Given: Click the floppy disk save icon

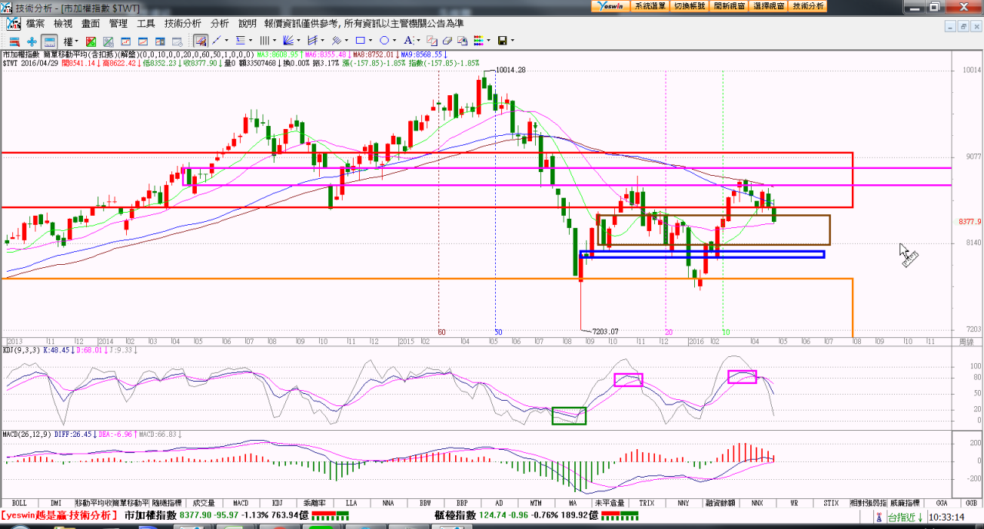Looking at the screenshot, I should pos(502,41).
